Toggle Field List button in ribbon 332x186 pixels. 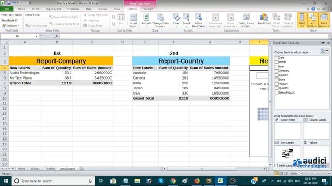[x=302, y=20]
